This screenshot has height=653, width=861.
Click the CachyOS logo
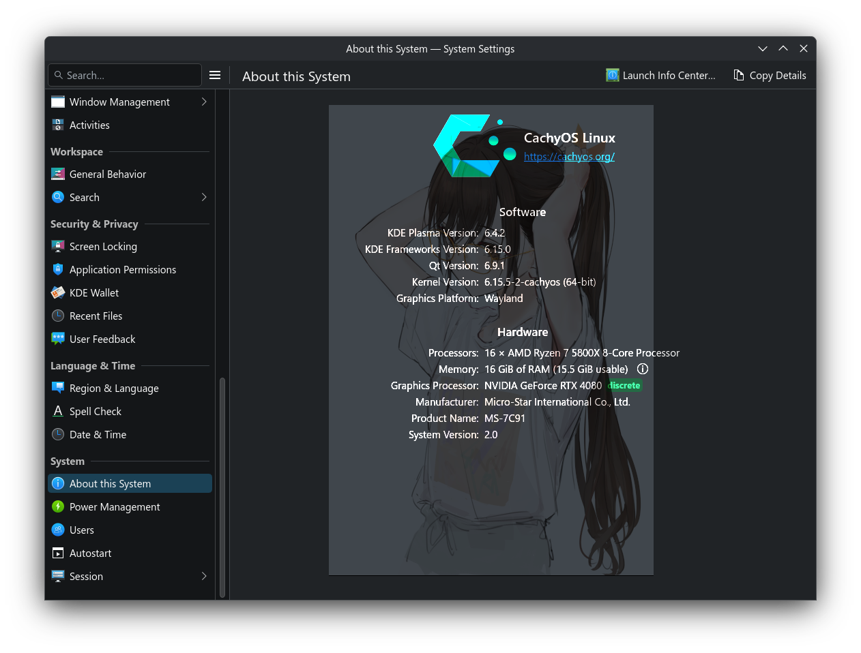(476, 146)
